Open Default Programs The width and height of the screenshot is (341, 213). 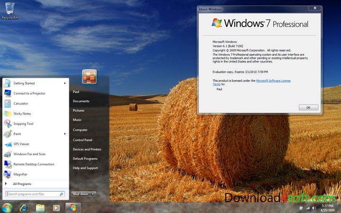[85, 159]
